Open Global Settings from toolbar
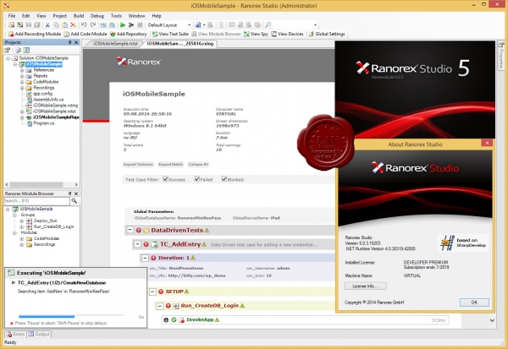This screenshot has width=508, height=349. 327,34
